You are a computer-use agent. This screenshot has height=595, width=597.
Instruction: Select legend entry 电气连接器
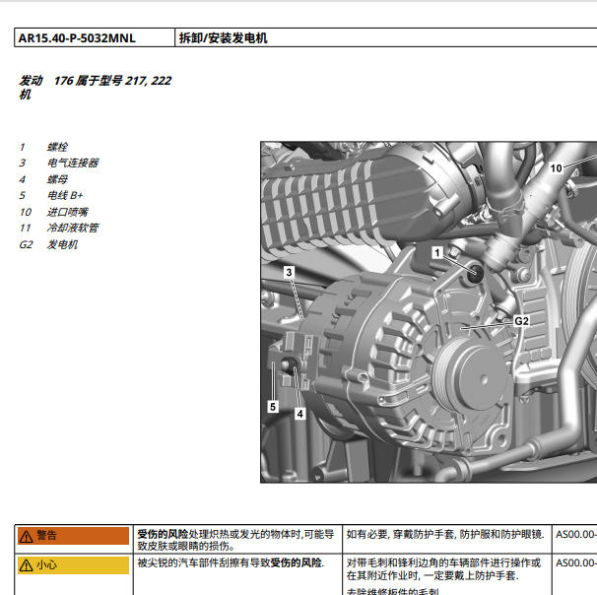pyautogui.click(x=73, y=163)
